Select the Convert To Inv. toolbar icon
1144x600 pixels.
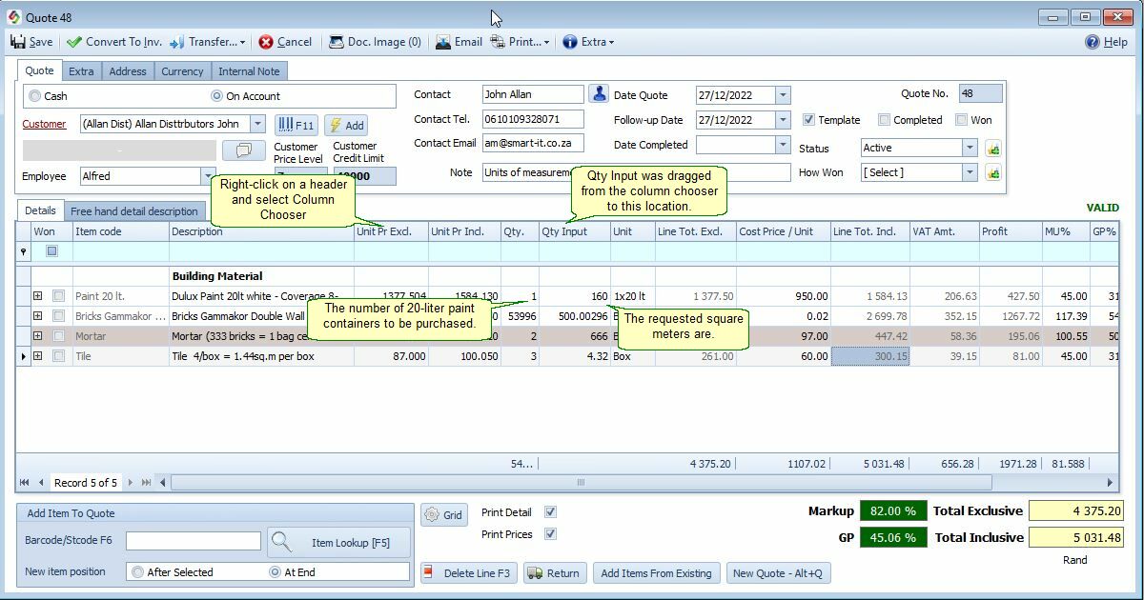(x=75, y=41)
